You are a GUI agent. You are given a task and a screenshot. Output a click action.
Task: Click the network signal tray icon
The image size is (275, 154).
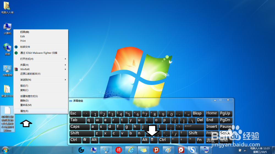(245, 150)
